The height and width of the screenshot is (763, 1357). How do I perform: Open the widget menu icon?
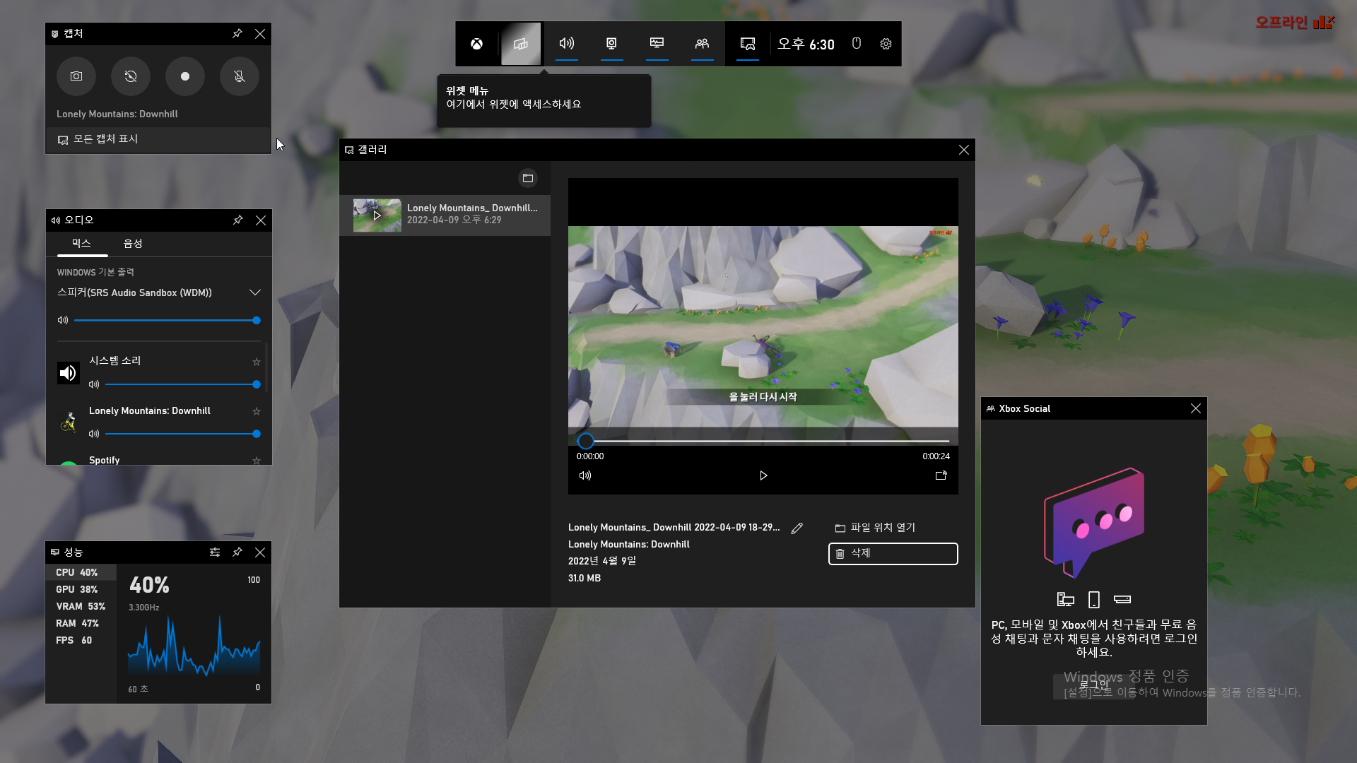521,44
